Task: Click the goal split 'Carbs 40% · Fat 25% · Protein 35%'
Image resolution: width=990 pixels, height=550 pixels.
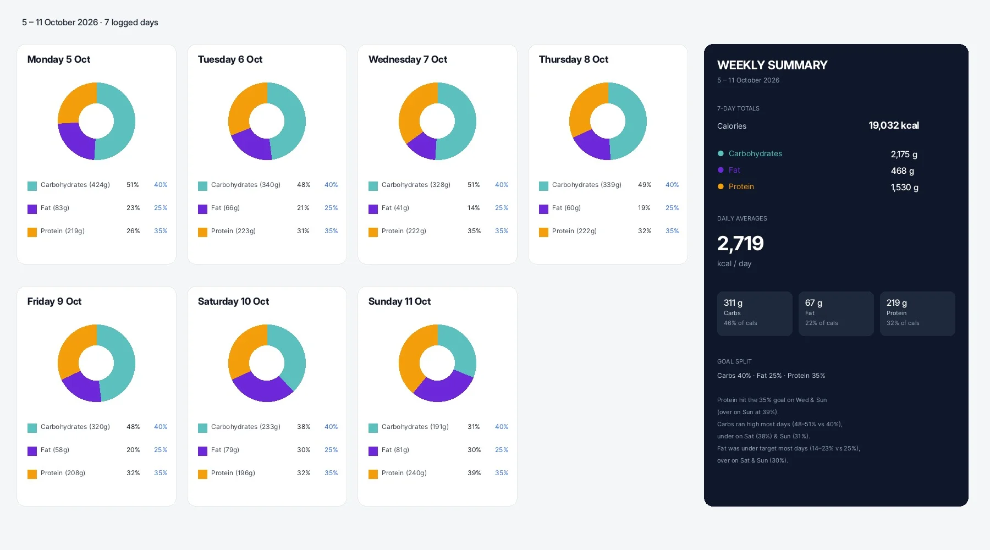Action: [771, 376]
